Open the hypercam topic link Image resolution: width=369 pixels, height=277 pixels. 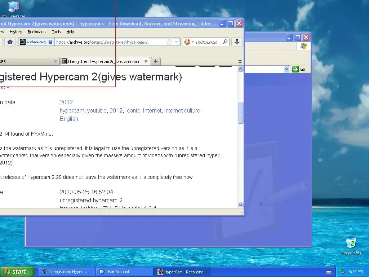(72, 110)
